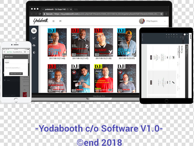
Task: Open the laptop browser's three-dot menu
Action: coord(166,14)
